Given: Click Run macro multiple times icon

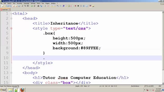Looking at the screenshot, I should point(84,6).
